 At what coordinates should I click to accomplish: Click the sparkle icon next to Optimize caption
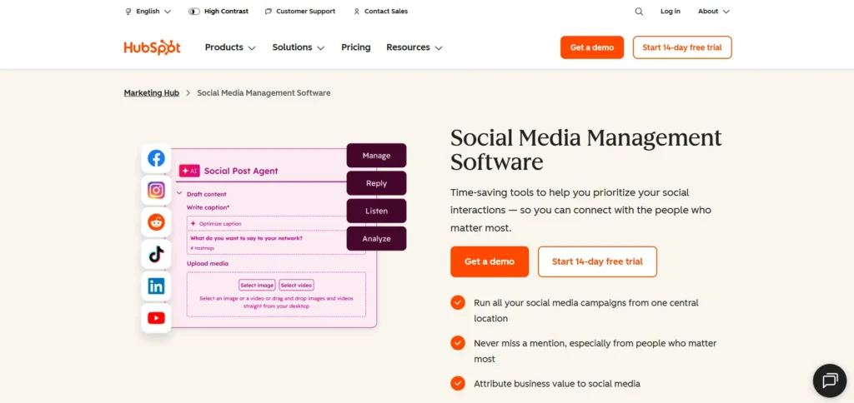(193, 223)
